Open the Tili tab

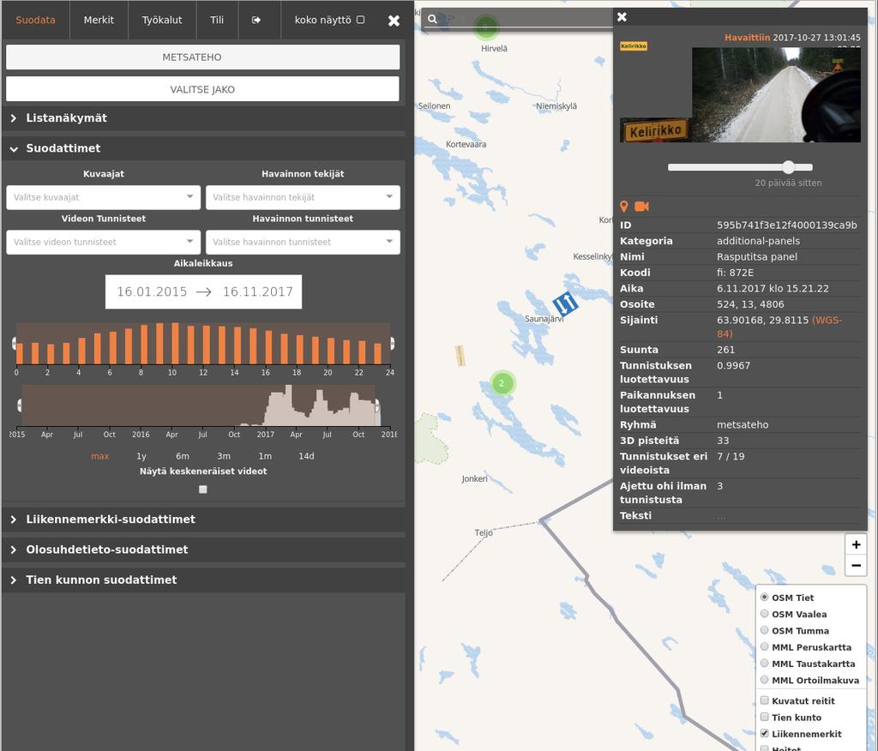coord(217,20)
